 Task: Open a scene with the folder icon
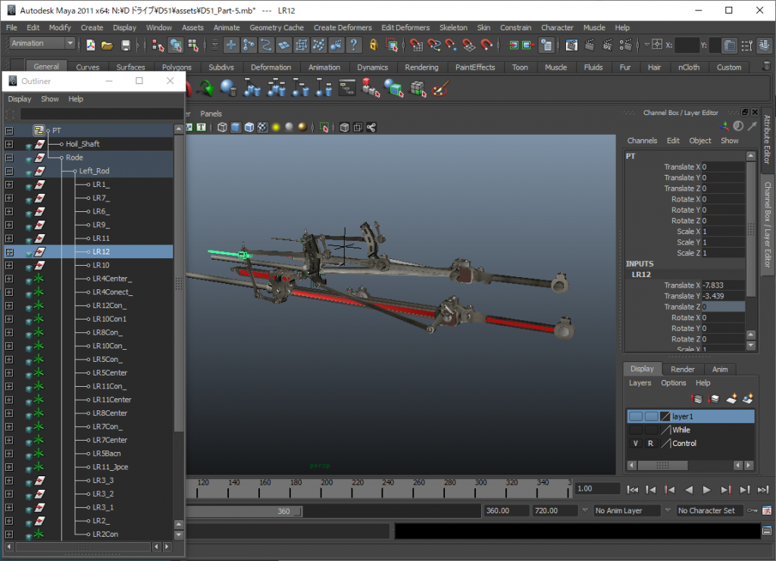tap(107, 45)
